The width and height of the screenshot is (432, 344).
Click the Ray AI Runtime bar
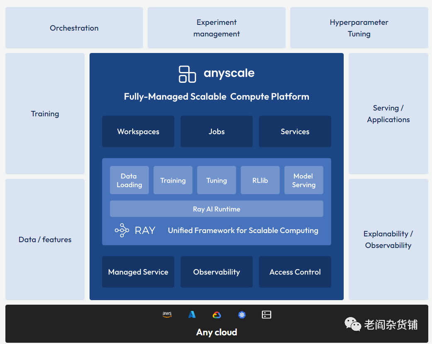[216, 209]
